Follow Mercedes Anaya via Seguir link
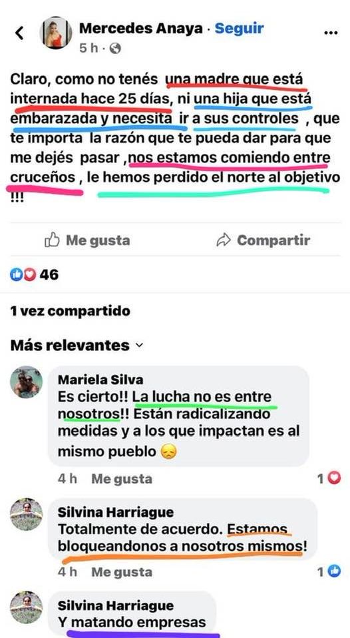 tap(239, 28)
